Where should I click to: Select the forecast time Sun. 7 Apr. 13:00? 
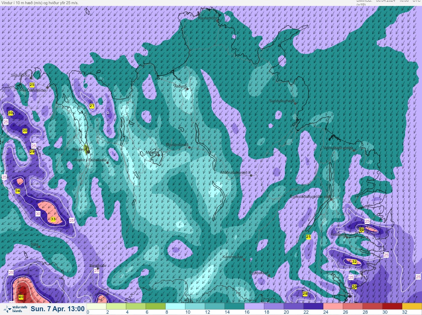tap(57, 309)
